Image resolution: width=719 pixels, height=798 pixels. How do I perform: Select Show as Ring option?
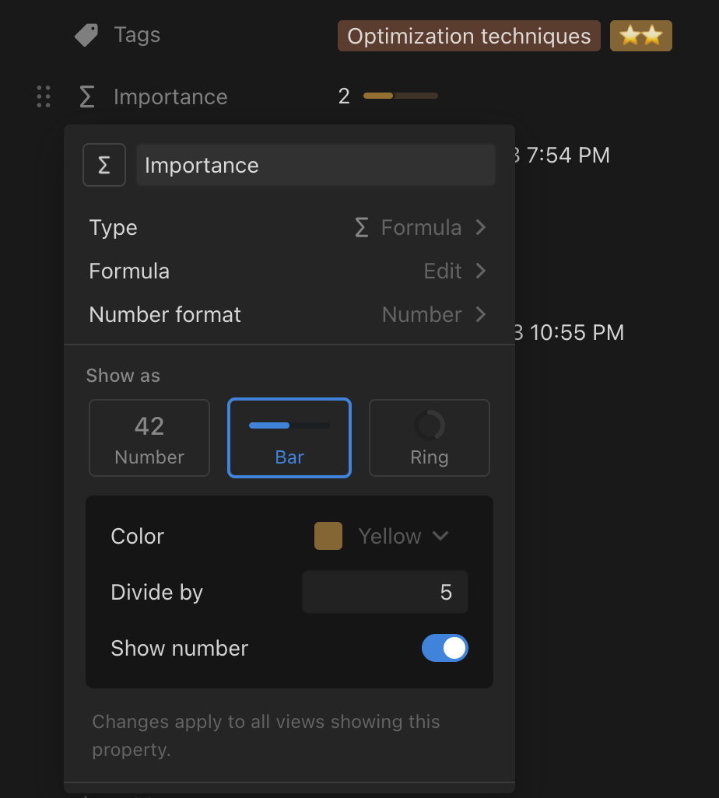pos(430,438)
